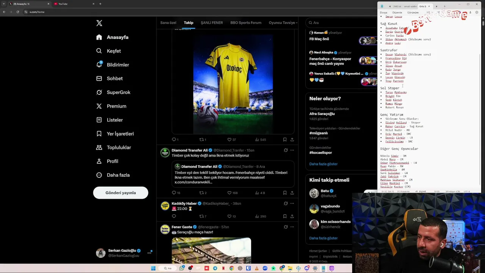Select the Takip timeline tab
Image resolution: width=485 pixels, height=273 pixels.
point(188,23)
